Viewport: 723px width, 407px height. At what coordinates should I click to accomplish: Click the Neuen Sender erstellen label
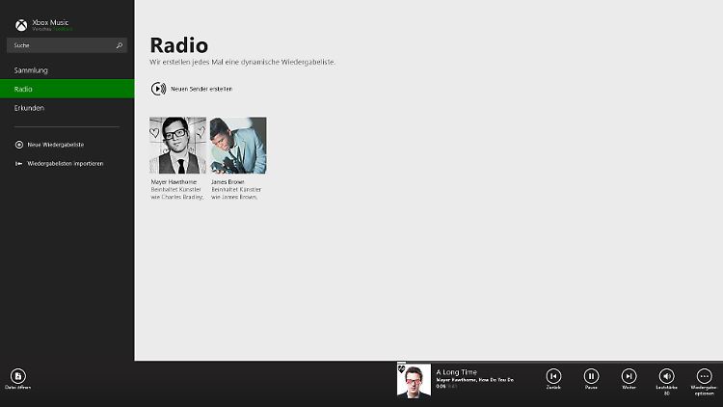click(201, 89)
